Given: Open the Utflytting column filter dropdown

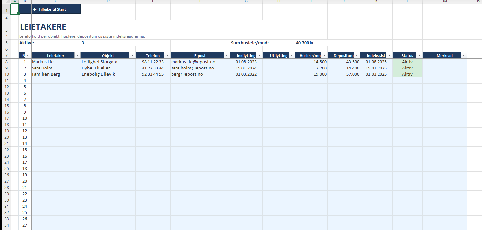Looking at the screenshot, I should click(x=292, y=56).
